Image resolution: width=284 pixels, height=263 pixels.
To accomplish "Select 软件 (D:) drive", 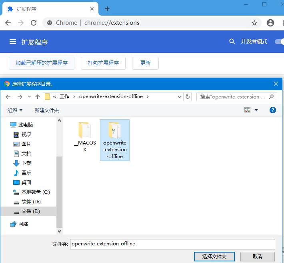I will pyautogui.click(x=27, y=202).
